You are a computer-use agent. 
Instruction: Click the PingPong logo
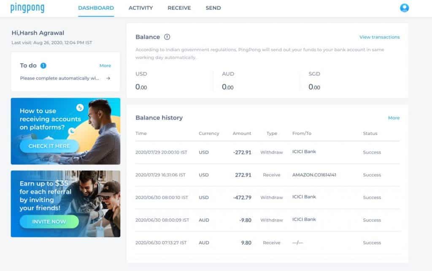click(x=27, y=8)
